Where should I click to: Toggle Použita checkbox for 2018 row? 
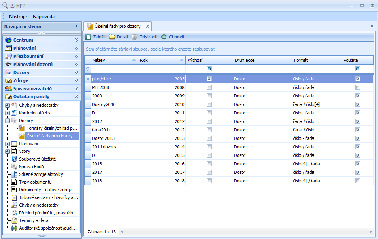[358, 181]
